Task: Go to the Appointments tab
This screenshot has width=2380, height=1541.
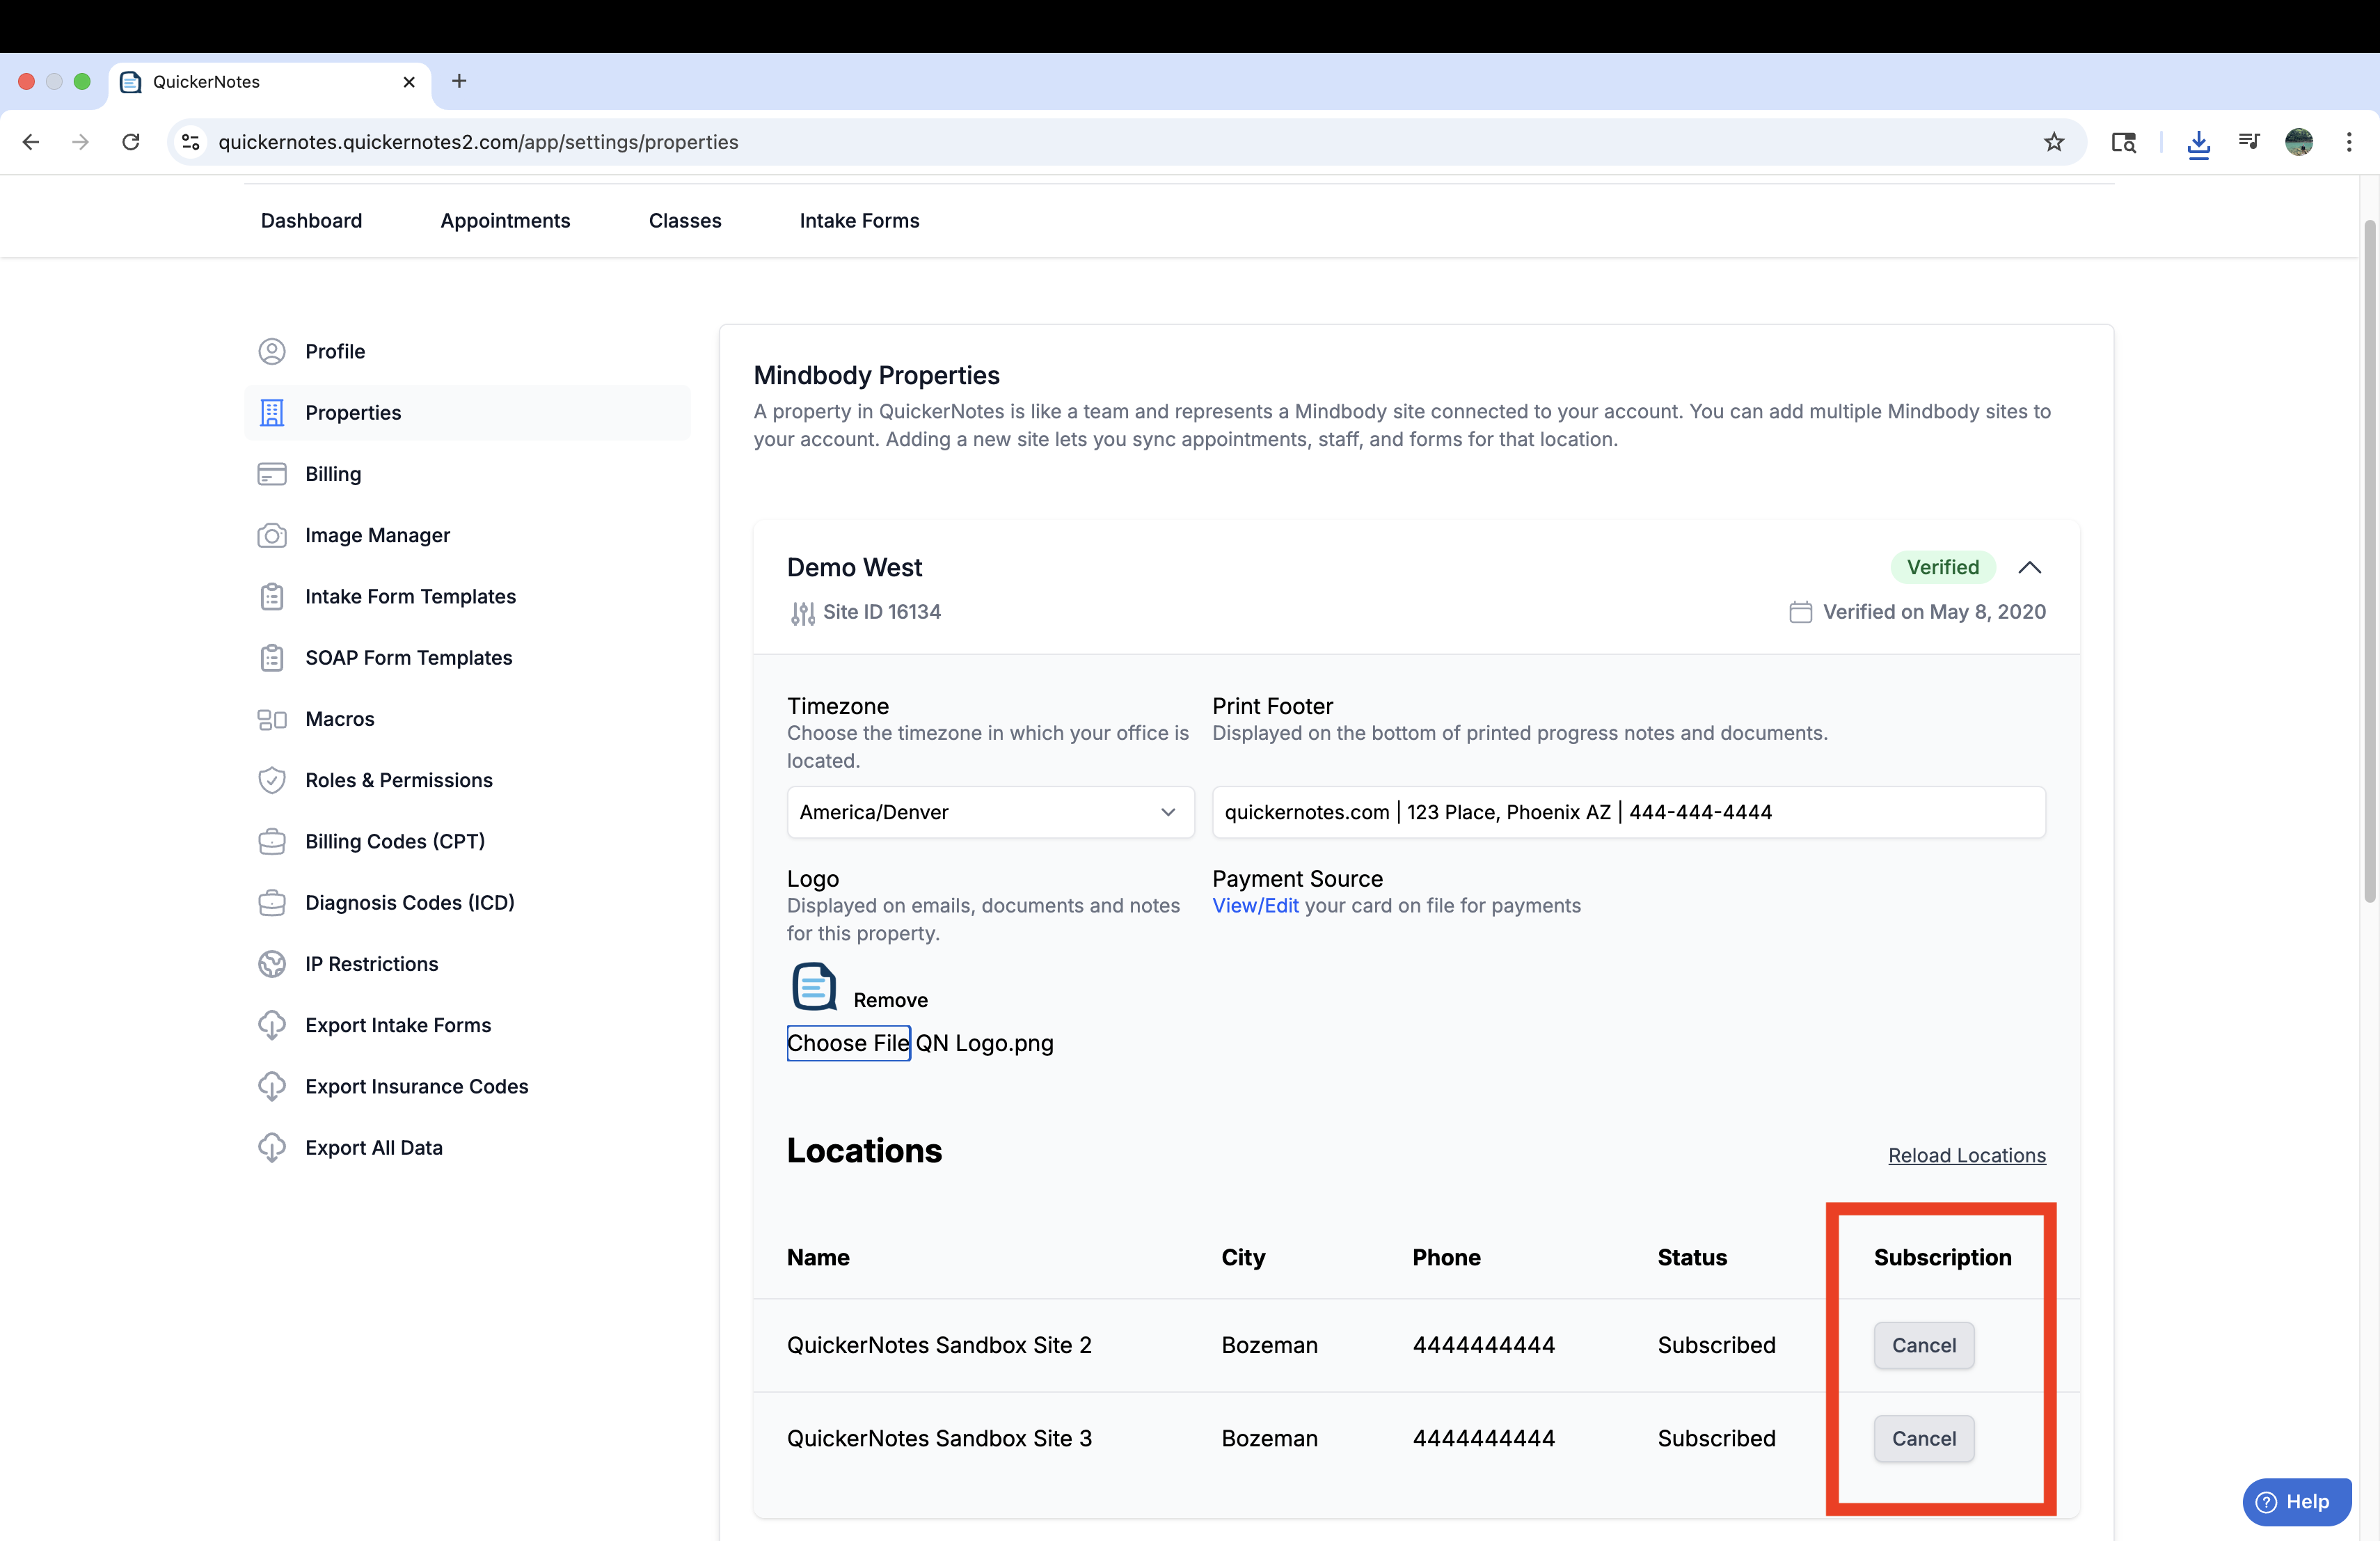Action: [x=505, y=220]
